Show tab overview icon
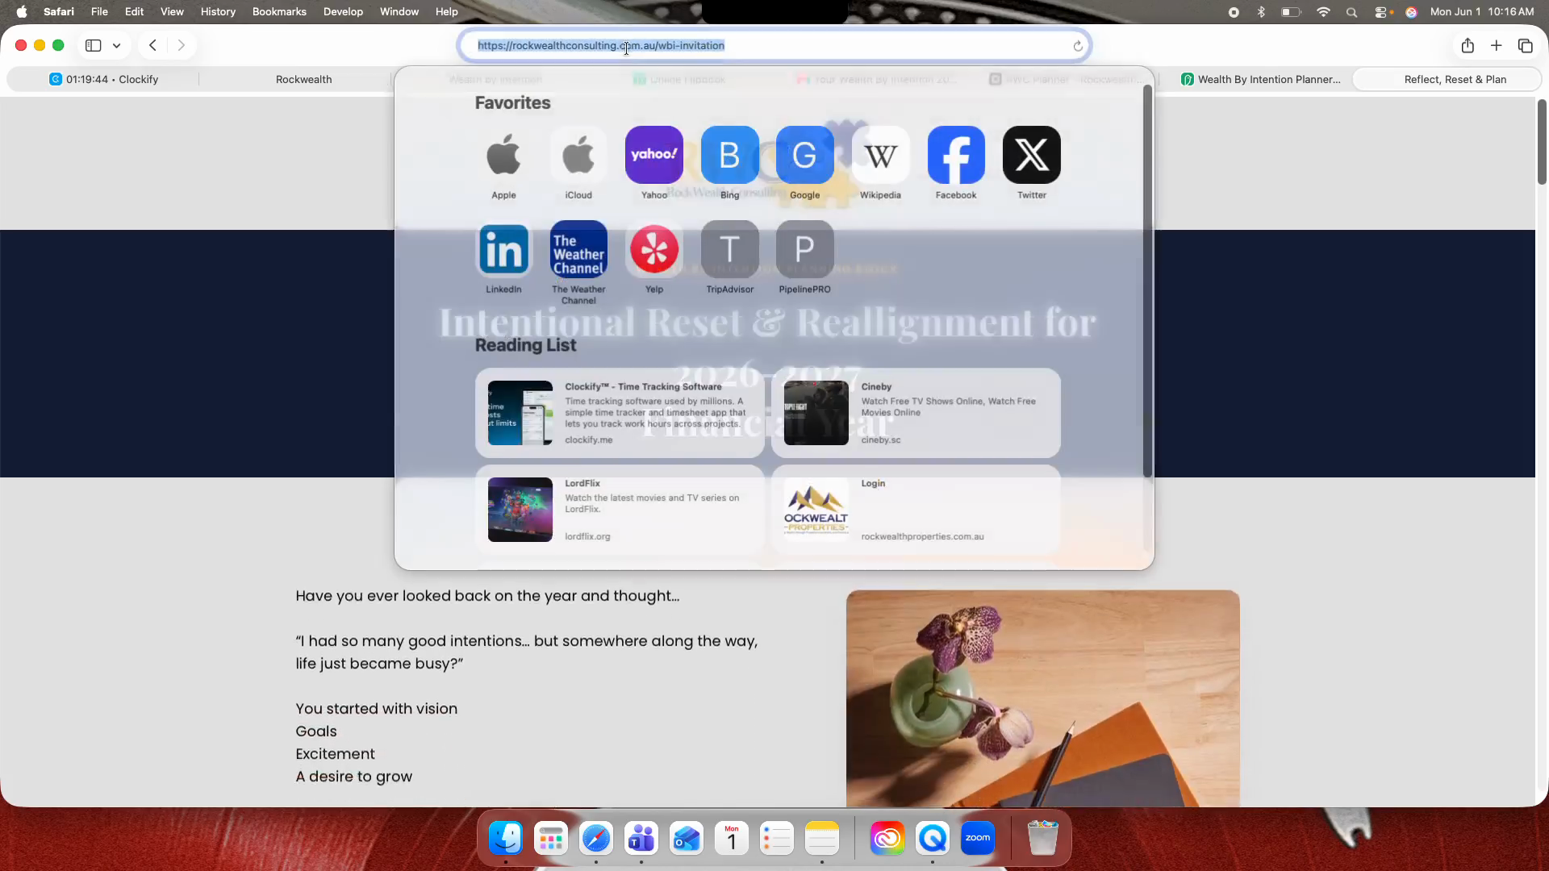This screenshot has width=1549, height=871. pos(1526,46)
